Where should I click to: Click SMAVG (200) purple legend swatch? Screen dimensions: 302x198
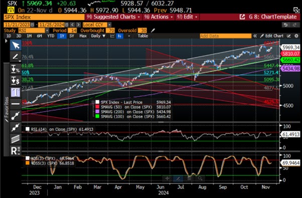[x=97, y=112]
